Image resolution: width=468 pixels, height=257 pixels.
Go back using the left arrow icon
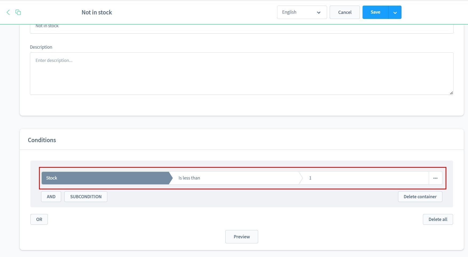point(8,12)
